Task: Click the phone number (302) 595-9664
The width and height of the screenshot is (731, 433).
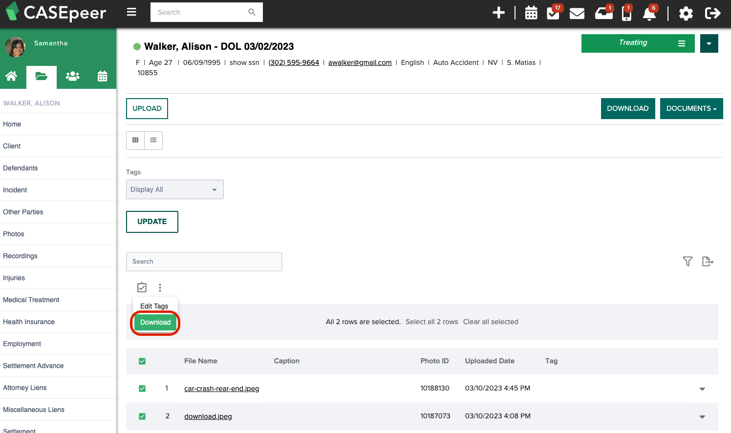Action: coord(294,62)
